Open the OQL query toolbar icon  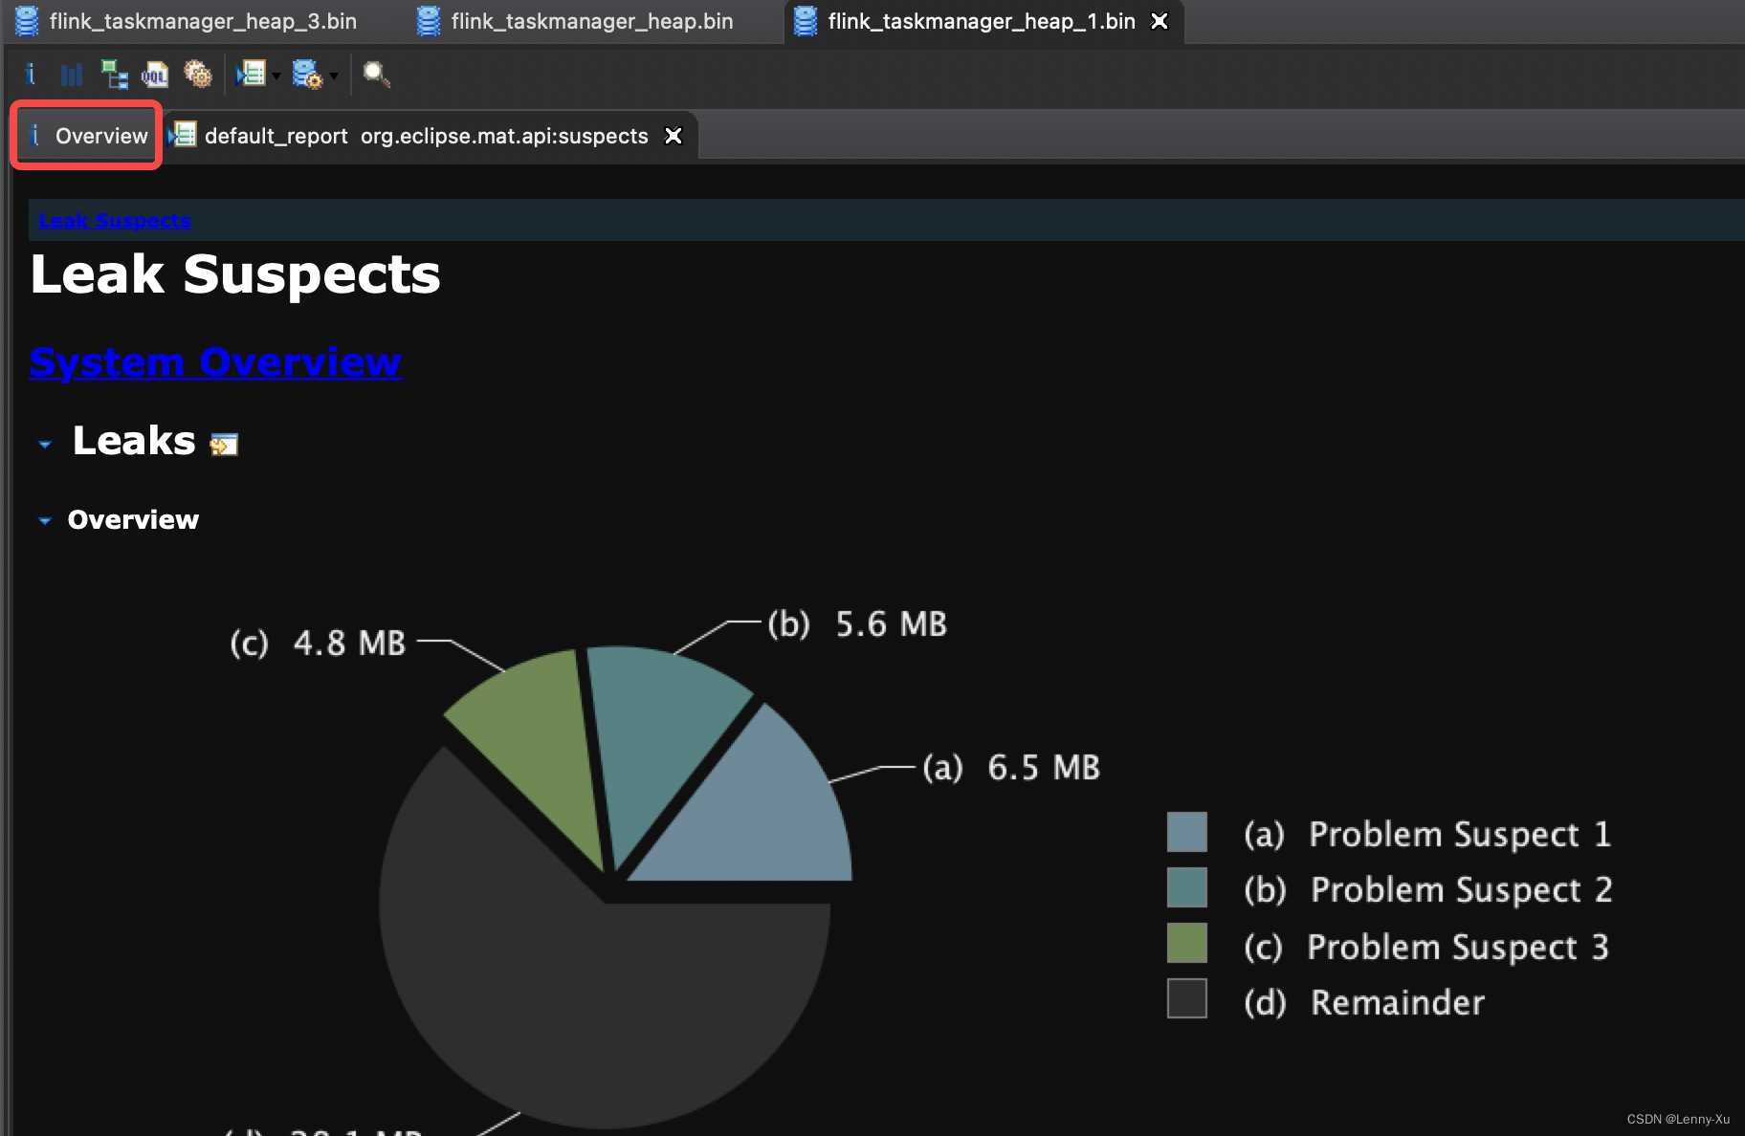[155, 74]
